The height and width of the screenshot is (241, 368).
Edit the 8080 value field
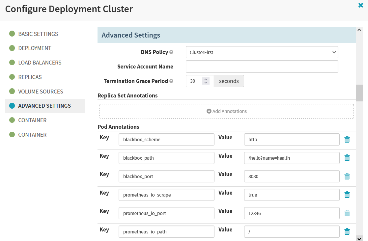point(292,176)
